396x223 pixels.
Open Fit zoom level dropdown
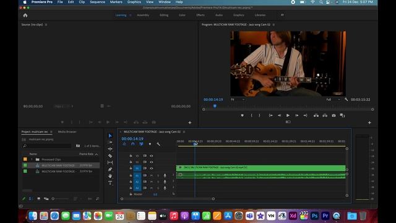click(238, 100)
